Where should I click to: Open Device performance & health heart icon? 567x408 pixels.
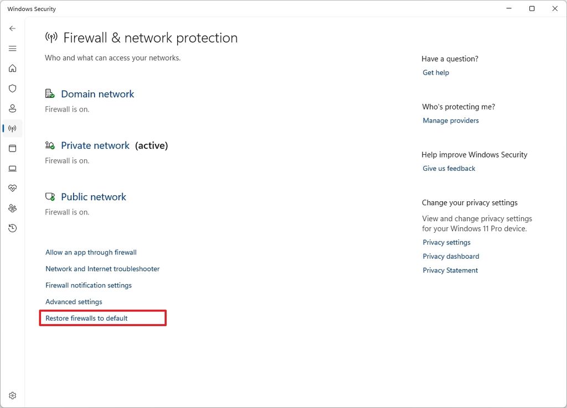pos(12,188)
